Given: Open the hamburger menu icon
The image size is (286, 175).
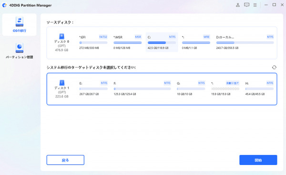Looking at the screenshot, I should click(255, 5).
